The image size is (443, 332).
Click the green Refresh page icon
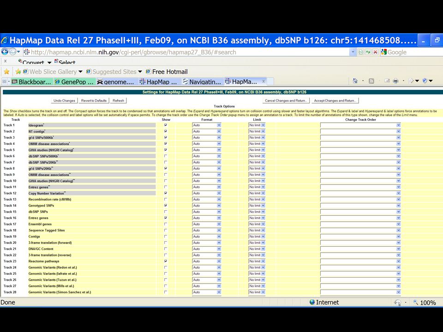368,52
